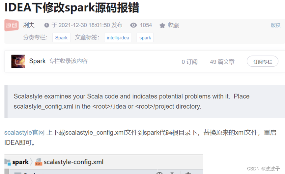Click the 1054 view count

click(x=146, y=25)
